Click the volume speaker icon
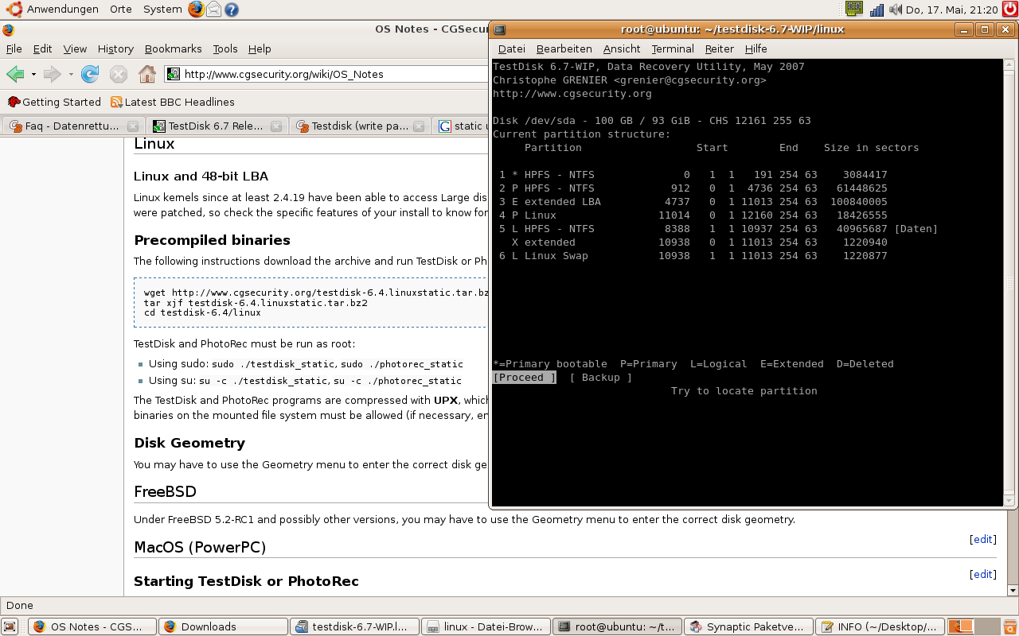 pyautogui.click(x=896, y=10)
